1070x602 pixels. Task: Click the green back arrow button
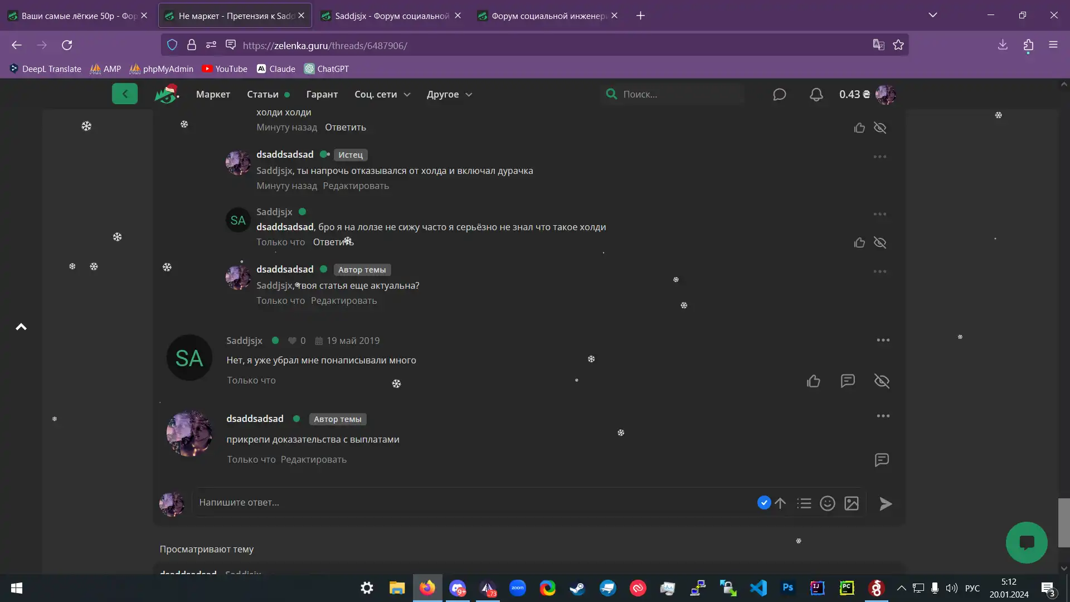[124, 94]
